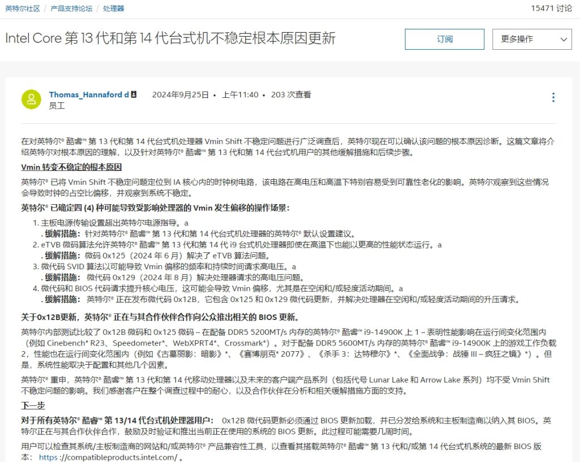This screenshot has height=462, width=580.
Task: Click the "员工" role label
Action: (x=57, y=106)
